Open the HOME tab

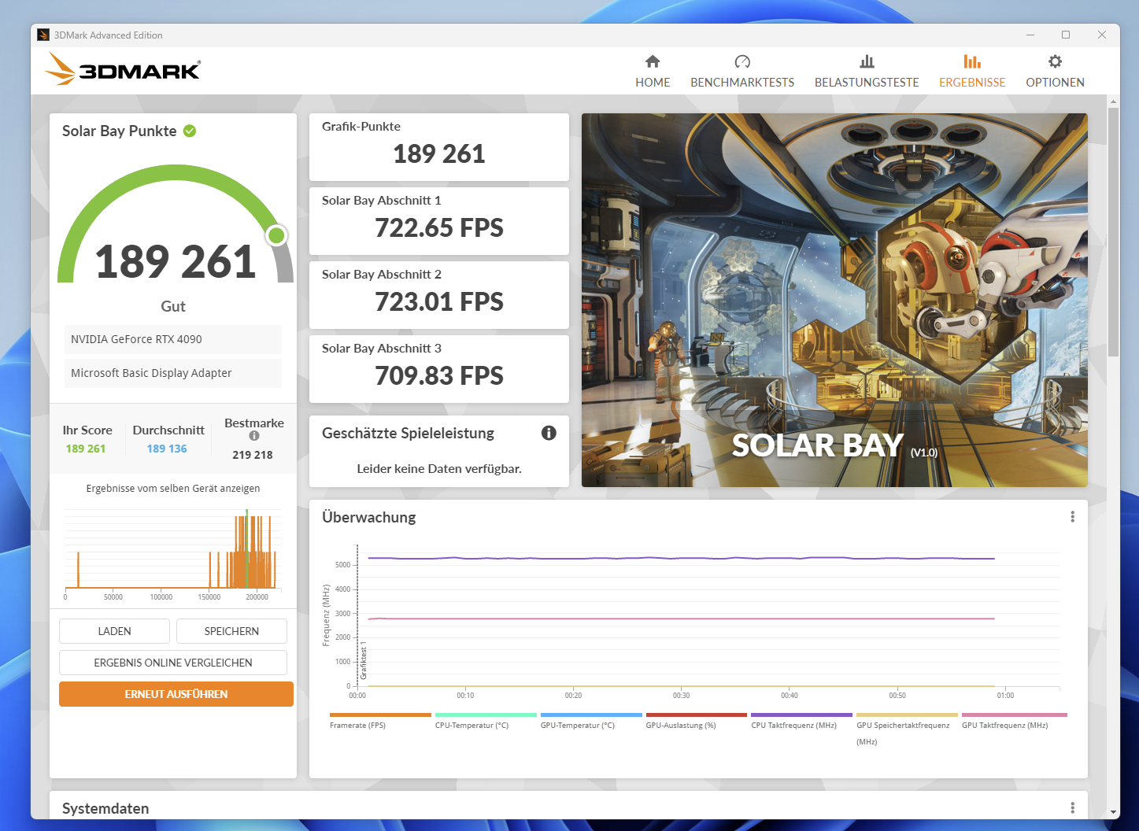(653, 71)
